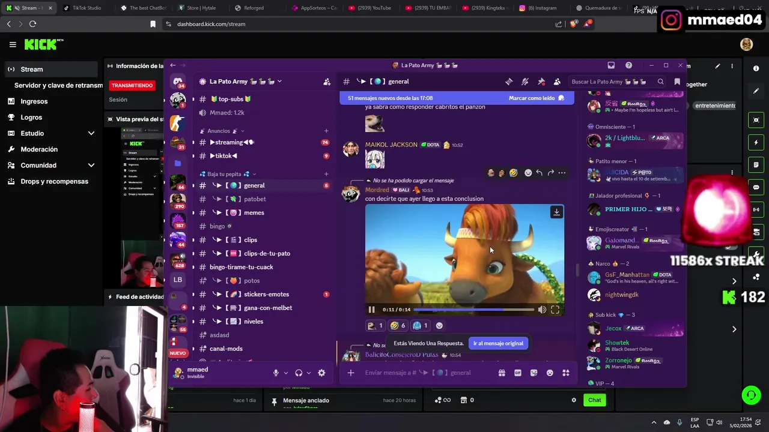Open pinned messages icon in Discord header
The image size is (769, 432).
pos(541,82)
